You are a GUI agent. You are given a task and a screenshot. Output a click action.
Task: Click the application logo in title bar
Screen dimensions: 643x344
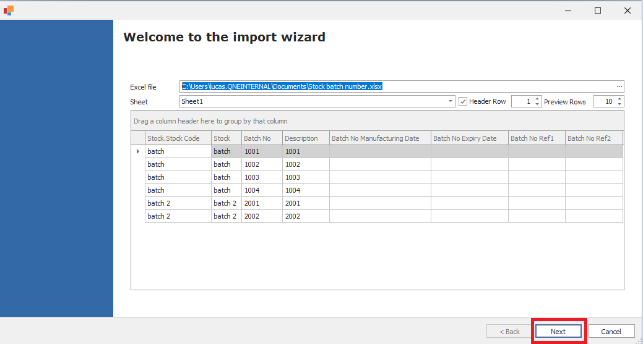click(9, 10)
